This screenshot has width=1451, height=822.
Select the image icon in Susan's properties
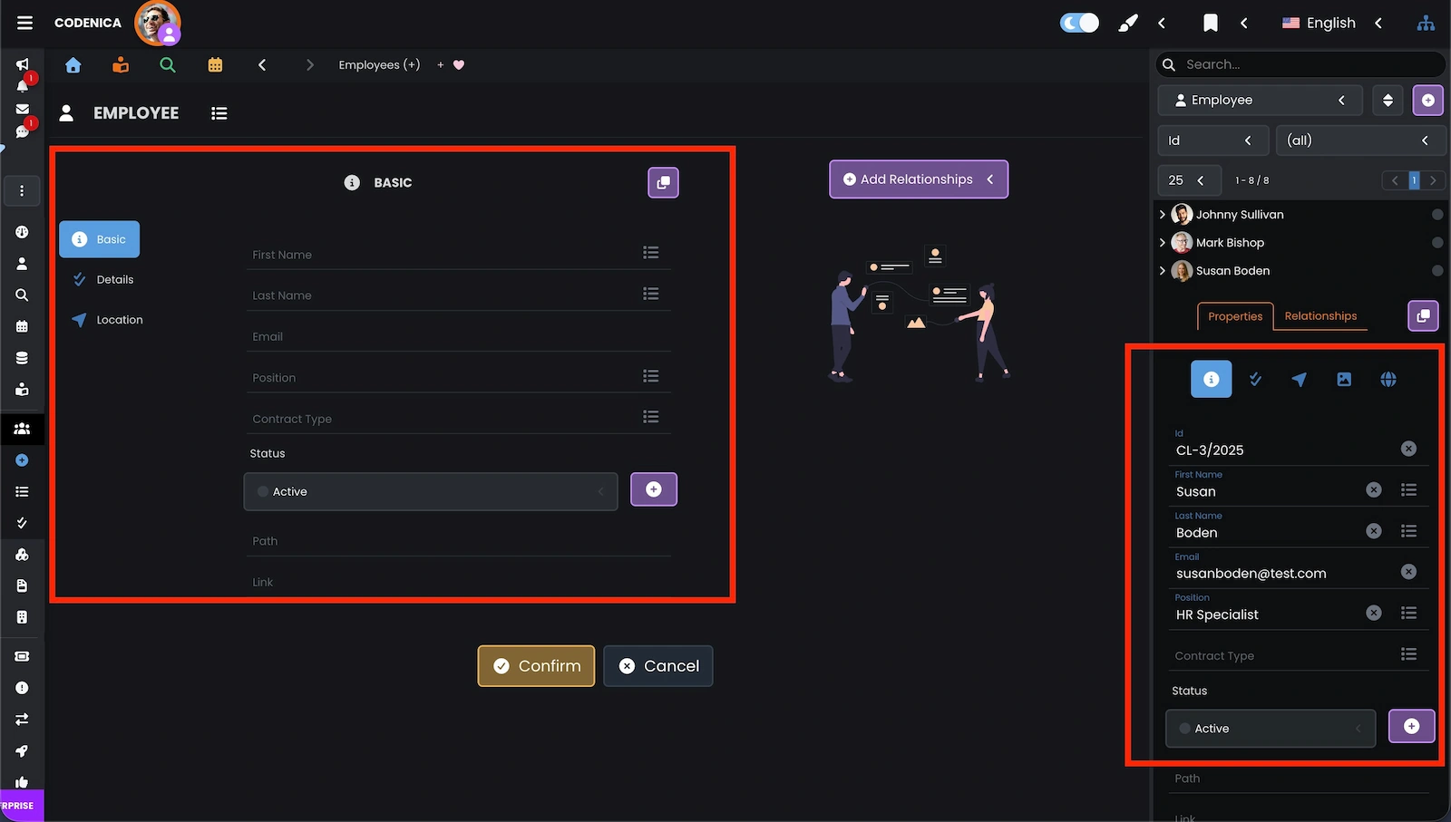(1344, 379)
